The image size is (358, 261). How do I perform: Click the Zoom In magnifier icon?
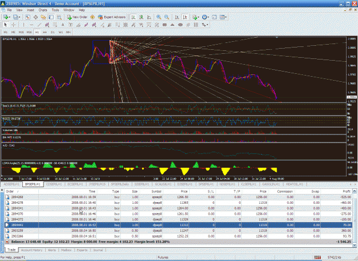click(x=159, y=17)
